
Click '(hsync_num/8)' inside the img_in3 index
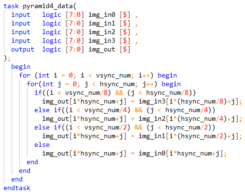pos(202,102)
